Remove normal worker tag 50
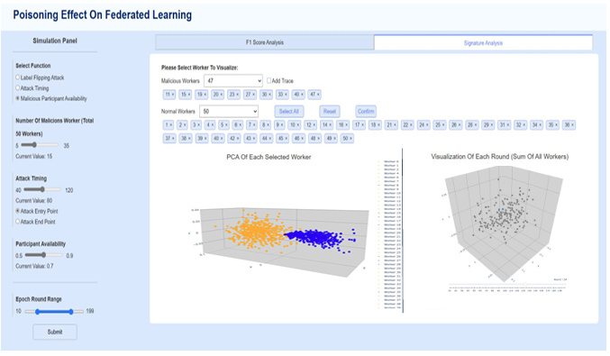The height and width of the screenshot is (356, 610). (351, 139)
